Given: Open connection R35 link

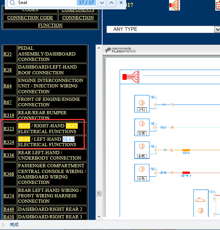Looking at the screenshot, I should click(8, 54).
